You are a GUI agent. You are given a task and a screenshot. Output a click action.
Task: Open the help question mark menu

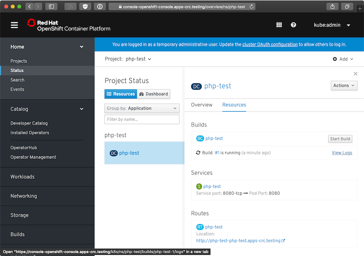[x=293, y=25]
